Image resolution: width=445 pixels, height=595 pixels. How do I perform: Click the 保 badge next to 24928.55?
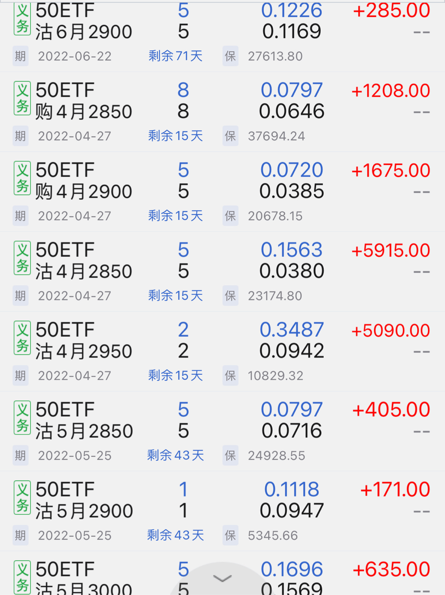tap(230, 455)
